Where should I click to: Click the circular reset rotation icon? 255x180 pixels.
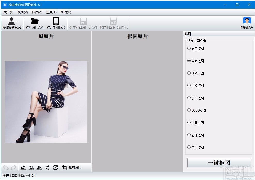pos(55,168)
